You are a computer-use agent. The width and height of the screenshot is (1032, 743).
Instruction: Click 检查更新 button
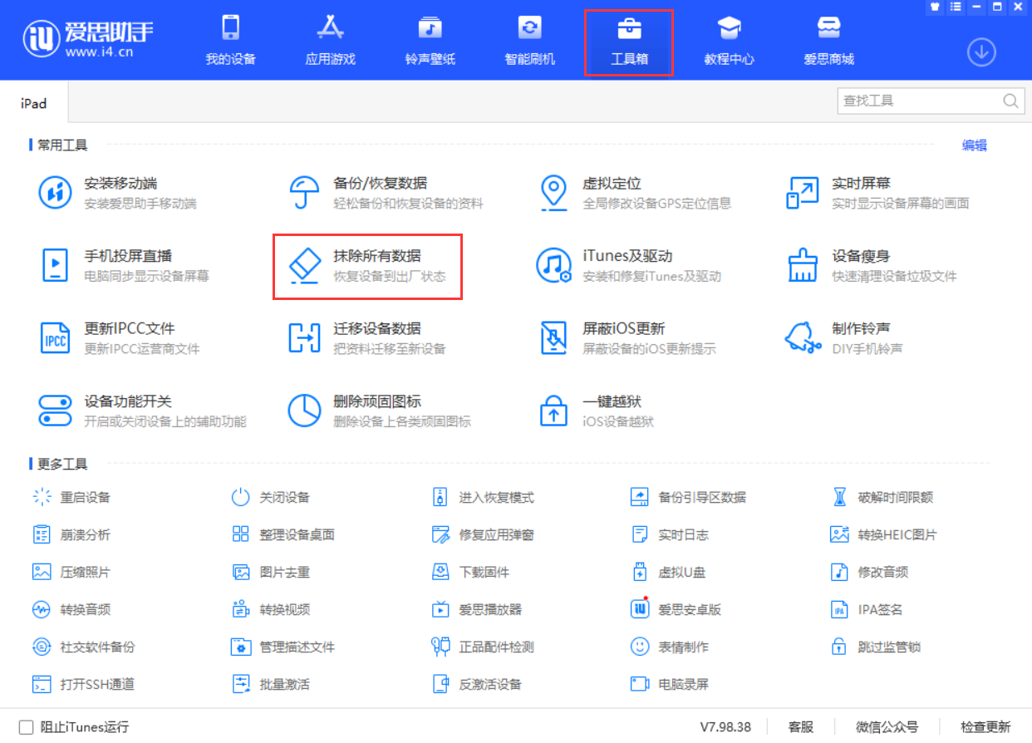coord(986,727)
